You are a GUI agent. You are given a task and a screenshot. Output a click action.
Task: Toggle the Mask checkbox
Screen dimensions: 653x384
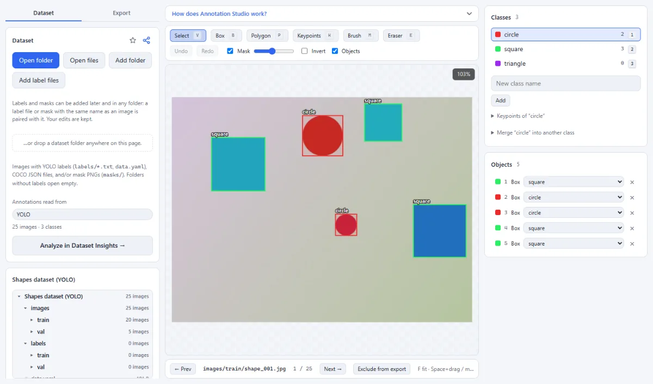[230, 51]
